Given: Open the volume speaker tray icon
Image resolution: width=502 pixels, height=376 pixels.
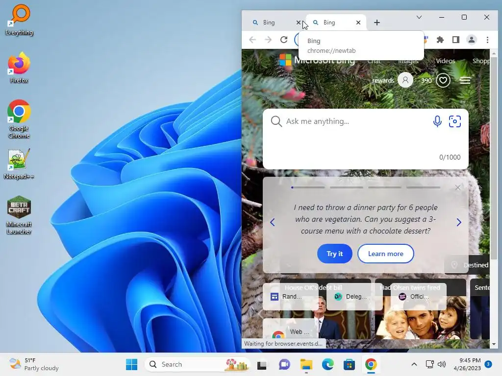Looking at the screenshot, I should point(442,364).
